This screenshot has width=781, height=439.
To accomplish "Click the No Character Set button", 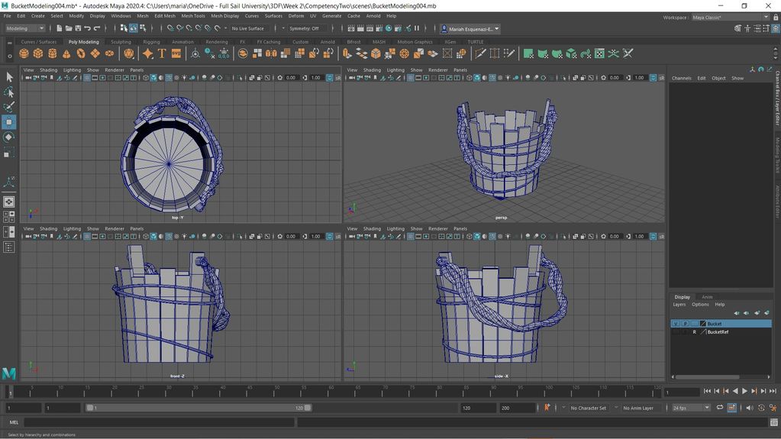I will pyautogui.click(x=588, y=408).
